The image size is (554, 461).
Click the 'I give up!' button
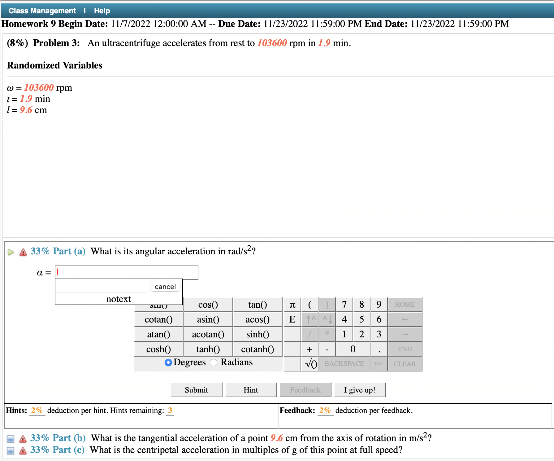(x=360, y=390)
